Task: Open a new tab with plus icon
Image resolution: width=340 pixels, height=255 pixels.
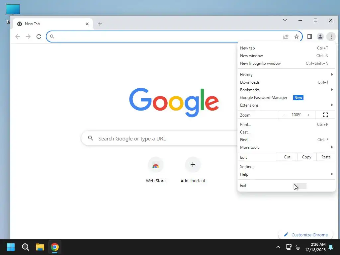Action: 100,24
